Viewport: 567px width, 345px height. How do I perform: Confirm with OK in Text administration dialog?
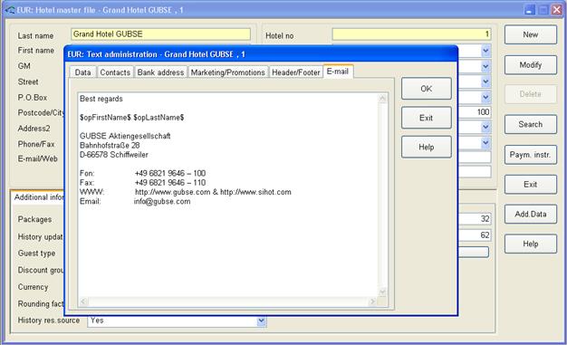[x=427, y=89]
